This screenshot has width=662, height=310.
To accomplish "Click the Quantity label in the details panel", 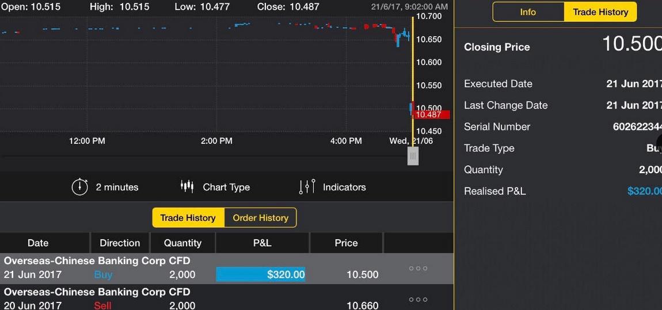I will click(x=484, y=170).
